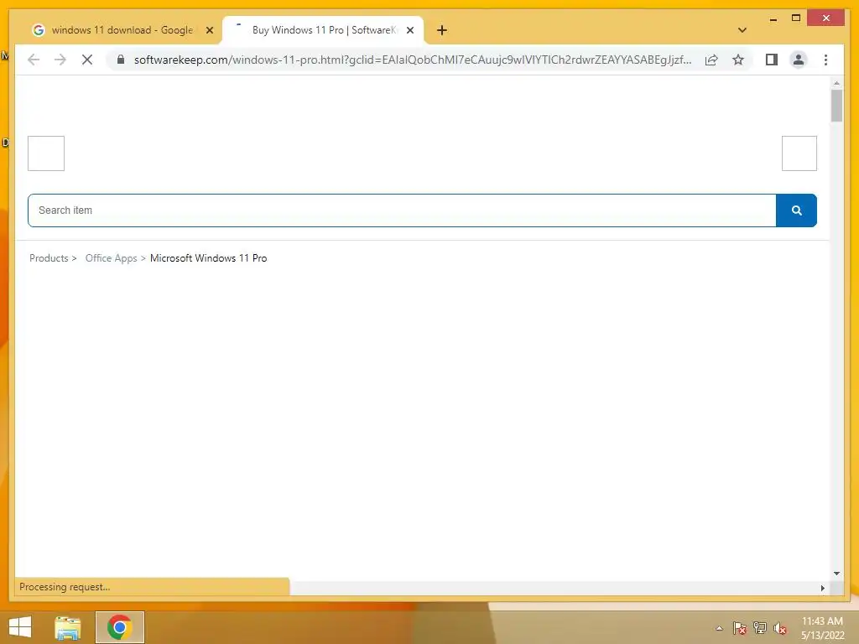The height and width of the screenshot is (644, 859).
Task: Click scroll up arrow
Action: 836,83
